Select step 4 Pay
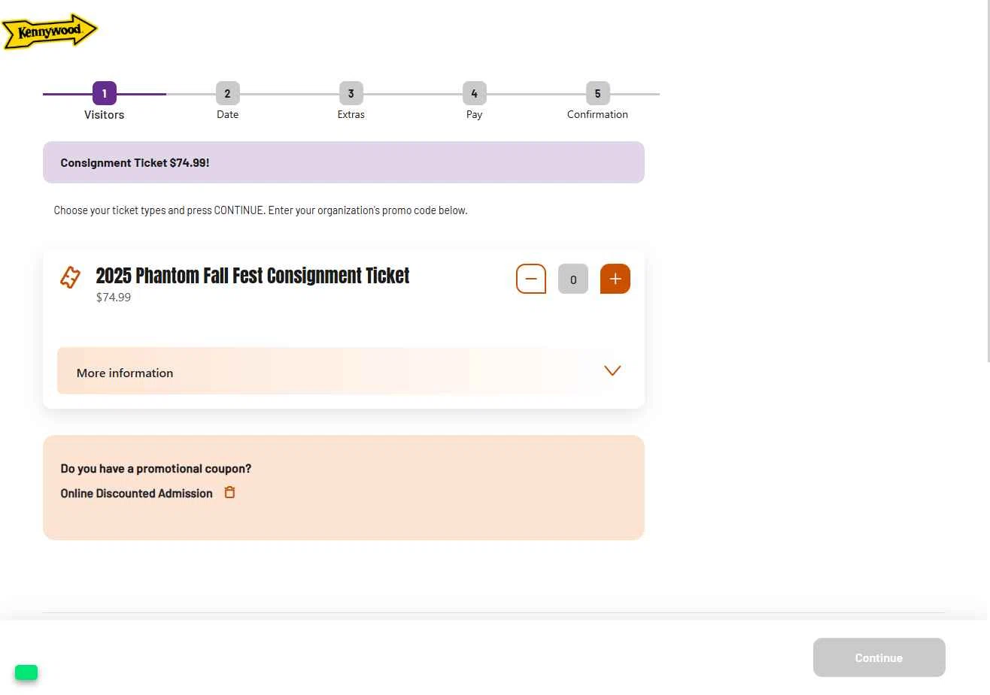The width and height of the screenshot is (990, 695). pos(475,94)
